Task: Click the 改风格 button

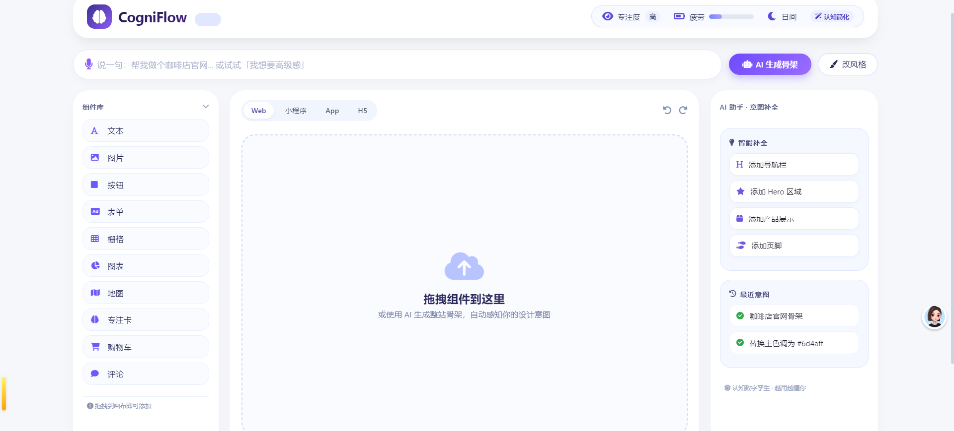Action: [848, 64]
